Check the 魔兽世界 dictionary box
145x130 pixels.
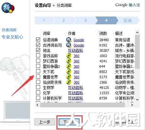coord(38,77)
